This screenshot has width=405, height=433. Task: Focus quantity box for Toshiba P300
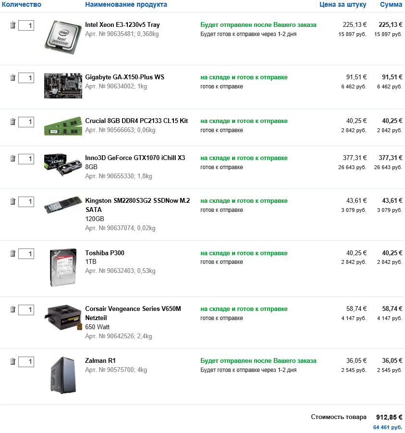pyautogui.click(x=26, y=254)
